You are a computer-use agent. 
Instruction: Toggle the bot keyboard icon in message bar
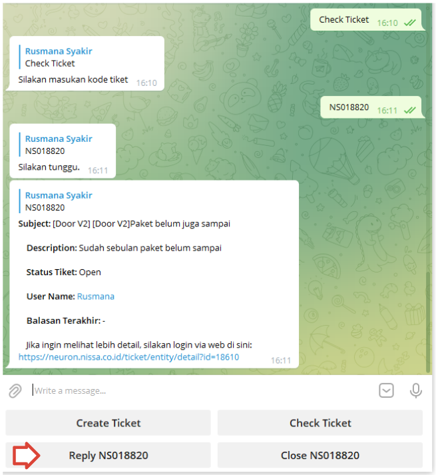click(x=386, y=390)
